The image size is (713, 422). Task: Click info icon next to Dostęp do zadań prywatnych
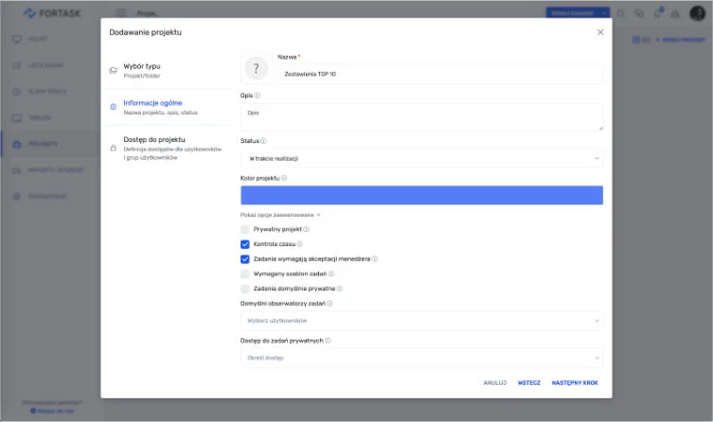pyautogui.click(x=328, y=340)
